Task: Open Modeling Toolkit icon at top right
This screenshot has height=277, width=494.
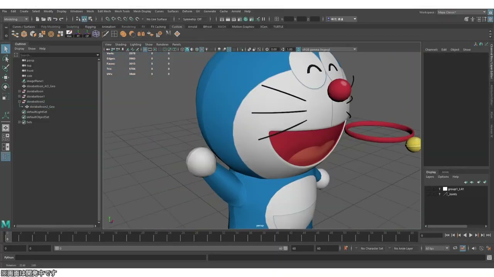Action: click(466, 19)
